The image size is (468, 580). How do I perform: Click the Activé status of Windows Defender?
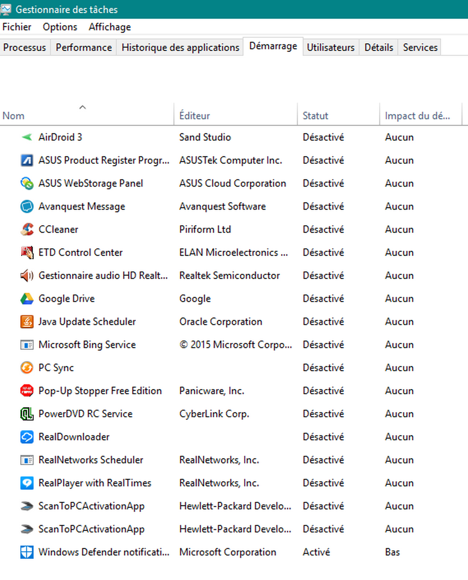tap(316, 552)
